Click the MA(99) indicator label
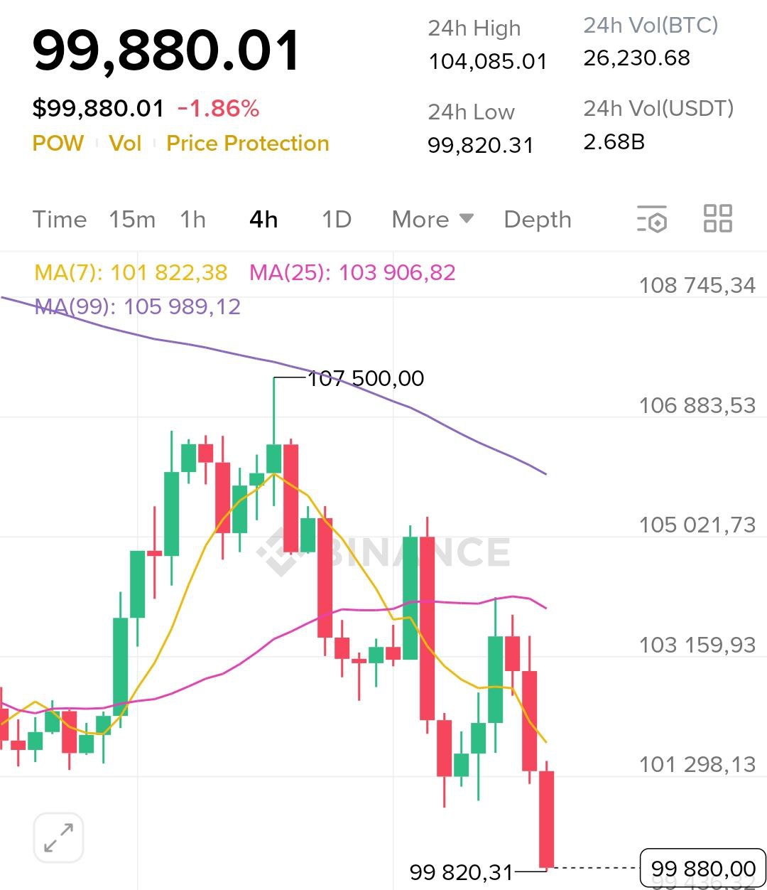 [138, 307]
